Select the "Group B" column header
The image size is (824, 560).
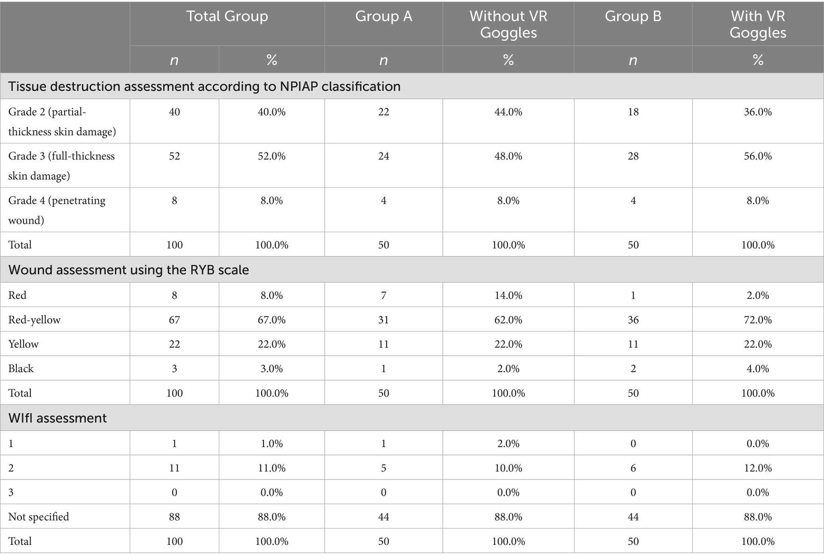tap(633, 17)
